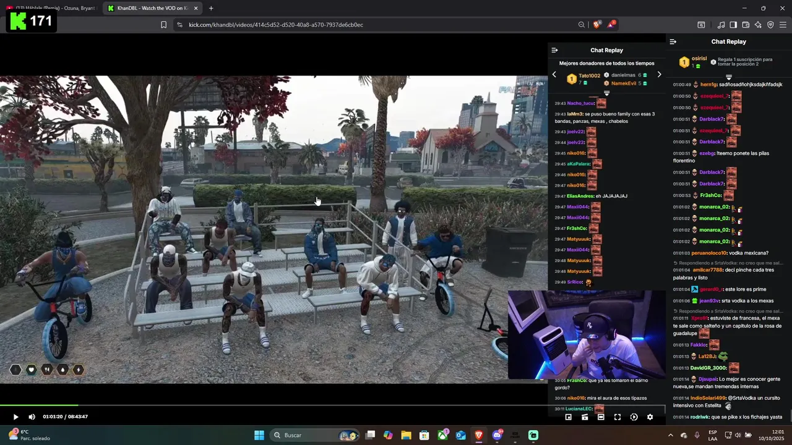Open the volume icon in the system tray

(x=737, y=435)
